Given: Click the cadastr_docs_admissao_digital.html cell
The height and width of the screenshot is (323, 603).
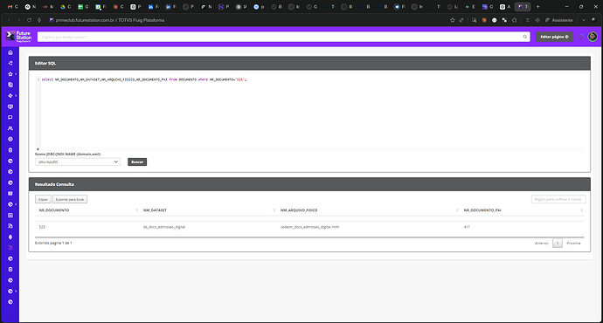Looking at the screenshot, I should tap(309, 227).
